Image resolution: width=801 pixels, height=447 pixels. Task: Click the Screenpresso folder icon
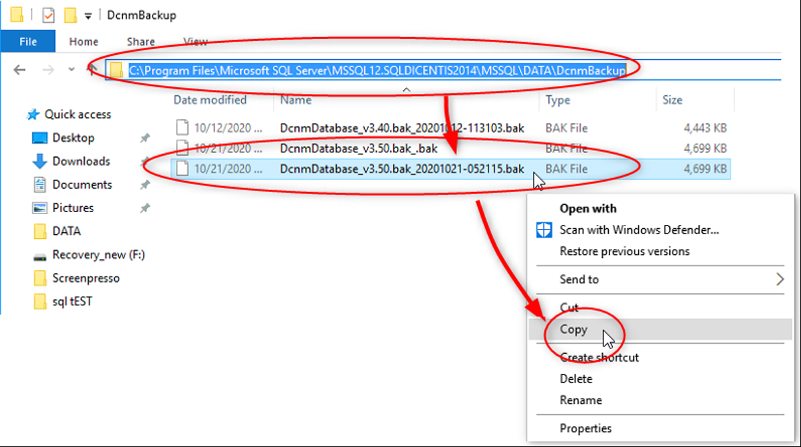[40, 278]
